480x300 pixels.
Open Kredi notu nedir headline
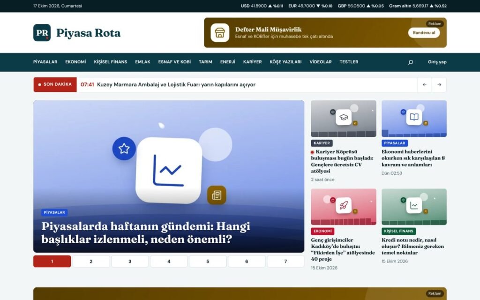click(412, 246)
